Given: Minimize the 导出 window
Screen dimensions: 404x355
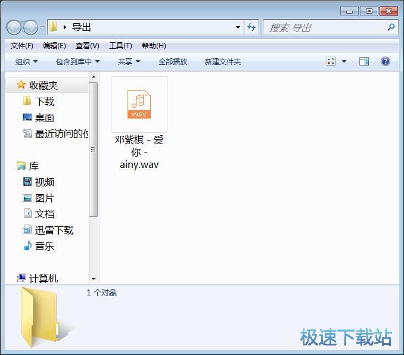Looking at the screenshot, I should [349, 11].
